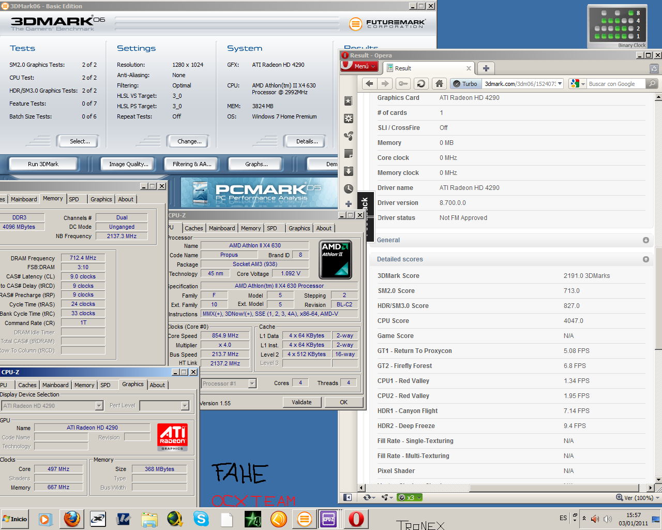
Task: Open About tab in CPU-Z memory window
Action: pos(126,199)
